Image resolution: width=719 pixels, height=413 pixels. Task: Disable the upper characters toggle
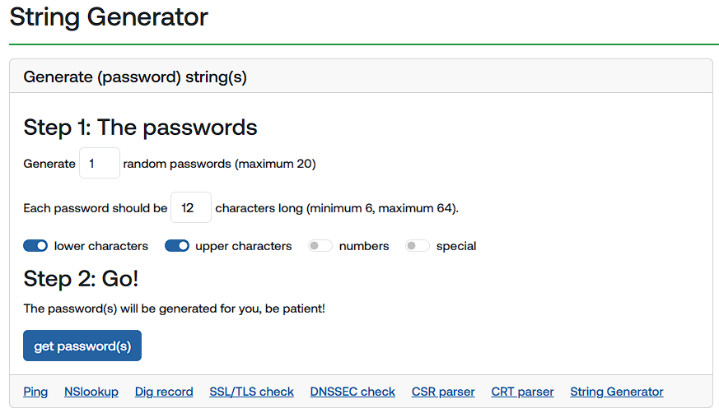[x=177, y=246]
